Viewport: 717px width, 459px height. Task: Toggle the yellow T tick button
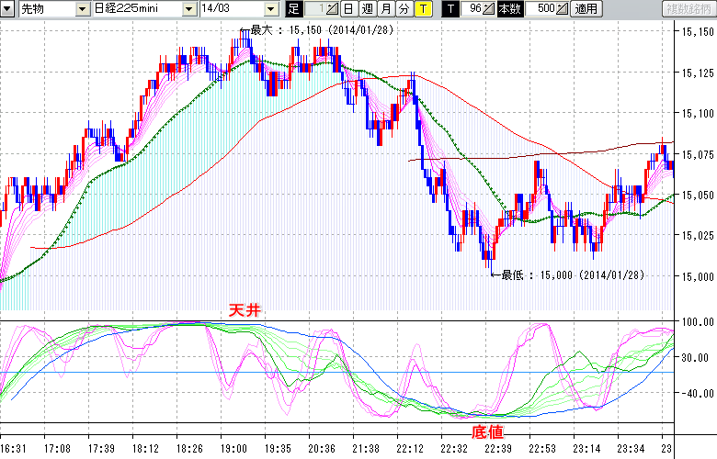[422, 9]
